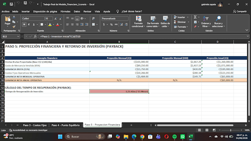Switch to the Fórmulas ribbon tab
This screenshot has height=141, width=251.
click(x=65, y=11)
